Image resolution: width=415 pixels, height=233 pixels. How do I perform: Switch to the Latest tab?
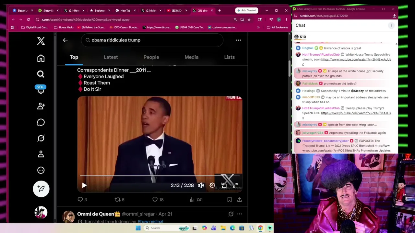coord(111,57)
